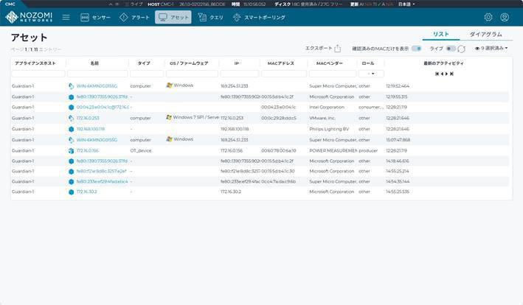Open settings gear icon in header
The image size is (523, 305).
[x=488, y=17]
